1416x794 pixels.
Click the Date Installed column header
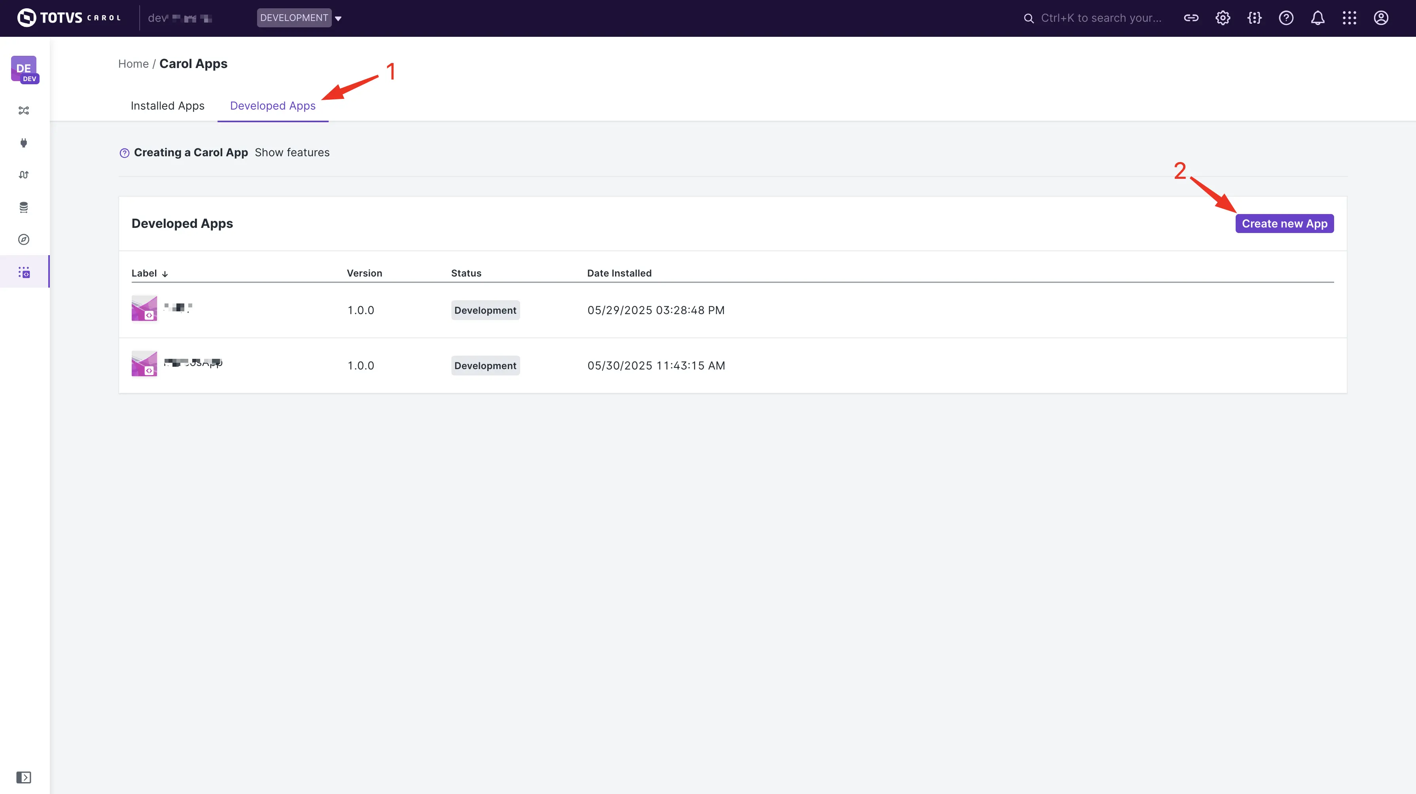[619, 273]
